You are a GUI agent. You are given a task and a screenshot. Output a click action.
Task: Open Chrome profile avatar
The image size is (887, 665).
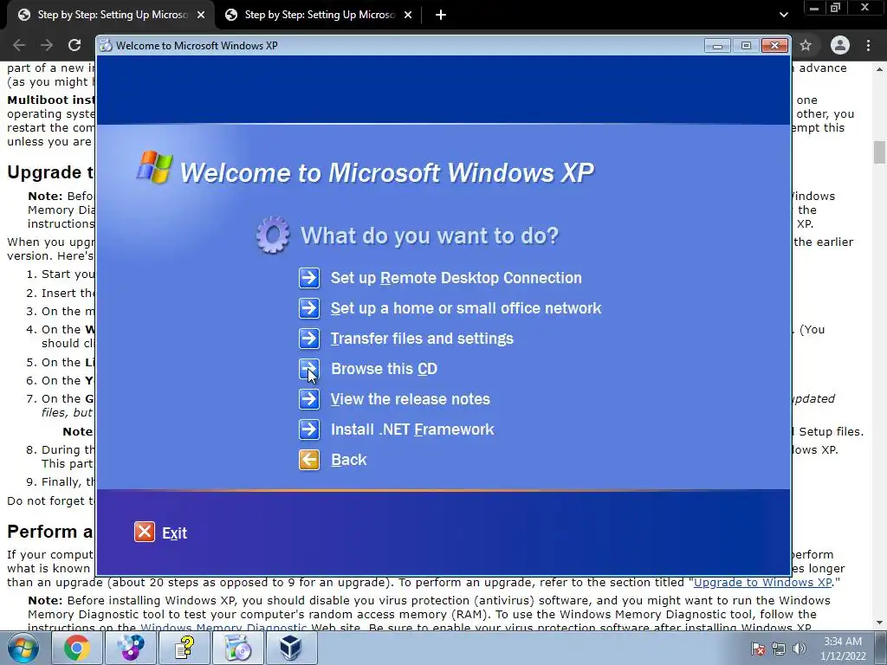coord(840,45)
